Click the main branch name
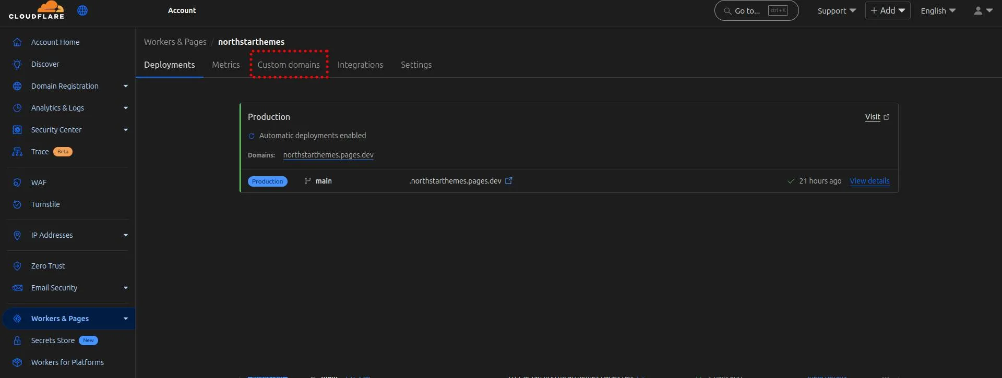Viewport: 1002px width, 378px height. (x=324, y=181)
